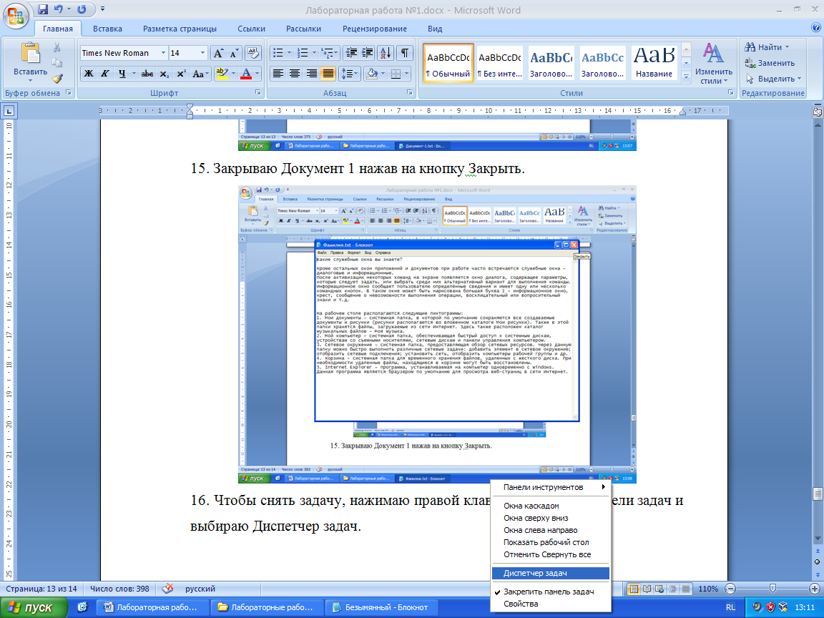Toggle Italic (К) formatting
824x618 pixels.
pos(104,74)
